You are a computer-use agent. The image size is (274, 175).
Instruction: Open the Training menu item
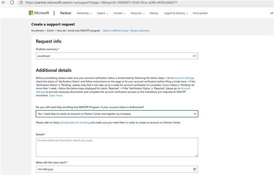click(x=153, y=13)
